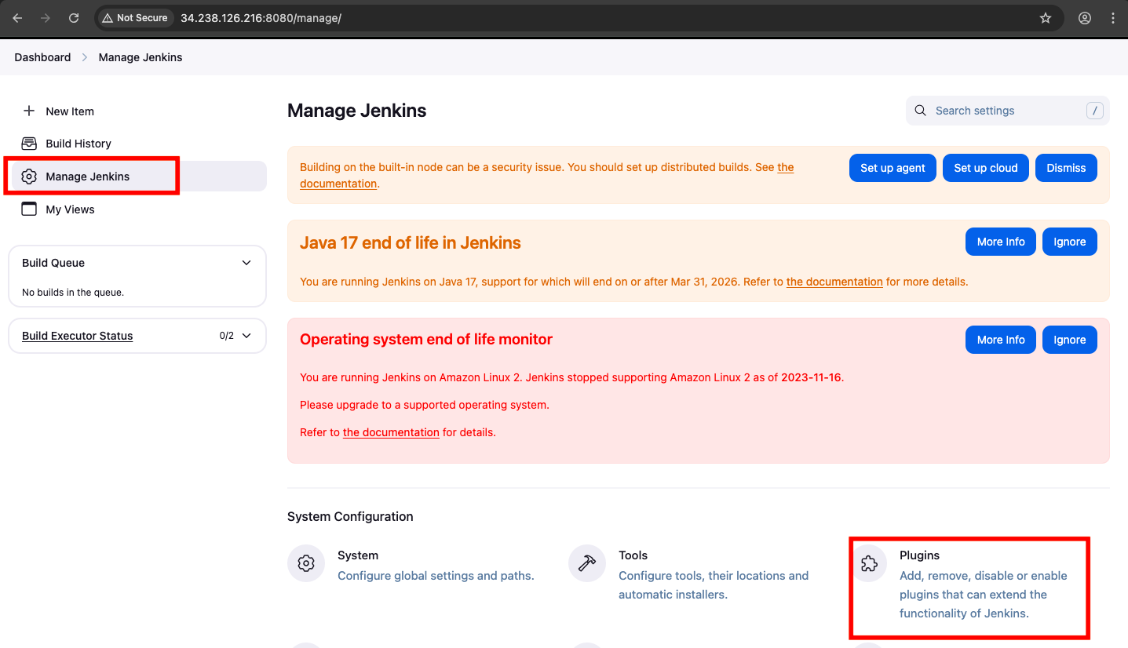Open the browser three-dot menu

1113,18
